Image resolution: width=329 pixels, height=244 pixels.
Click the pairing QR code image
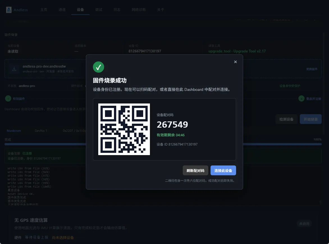[124, 129]
